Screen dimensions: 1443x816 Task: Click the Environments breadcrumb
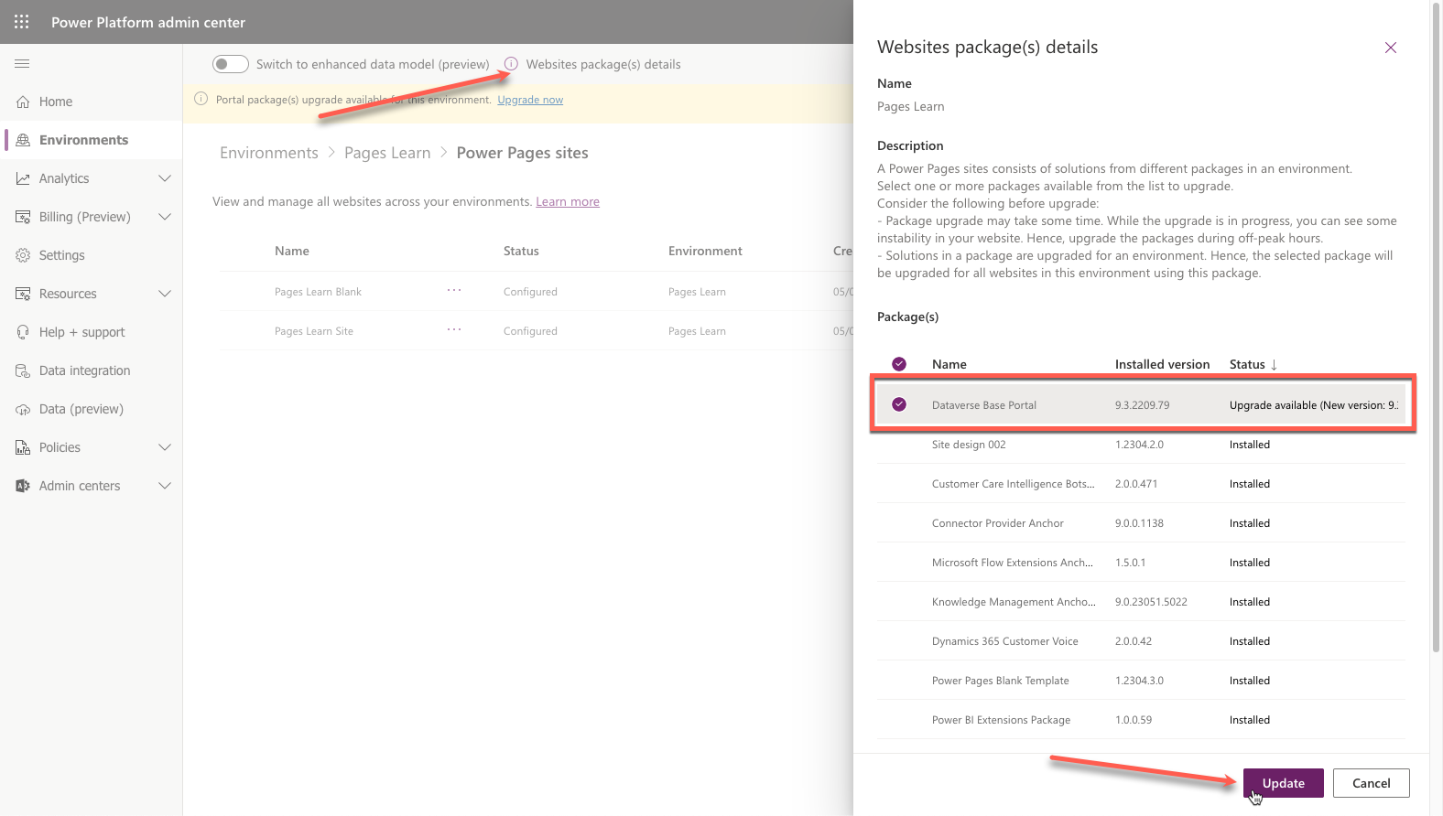pyautogui.click(x=269, y=153)
